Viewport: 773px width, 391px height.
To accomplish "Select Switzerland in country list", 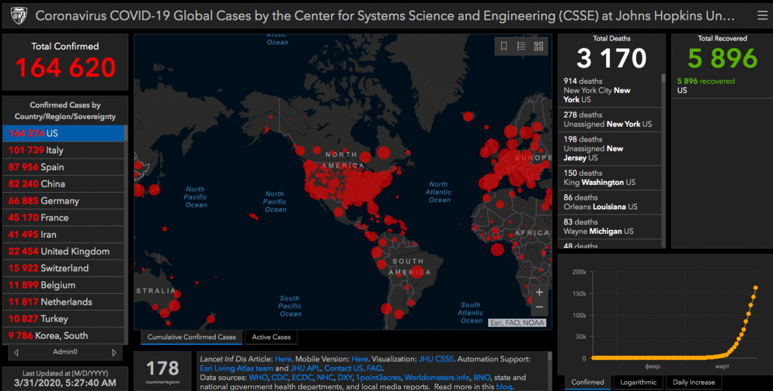I will [x=63, y=268].
